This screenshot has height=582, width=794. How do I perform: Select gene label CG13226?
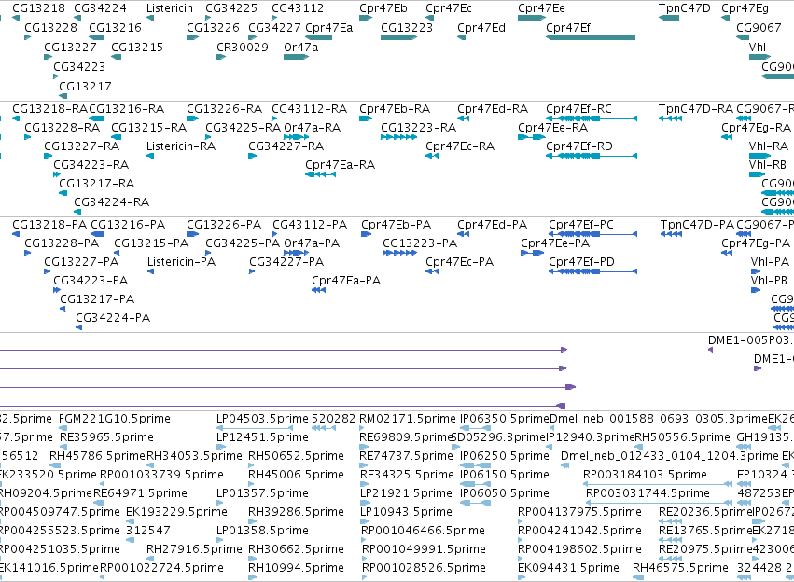click(x=213, y=27)
